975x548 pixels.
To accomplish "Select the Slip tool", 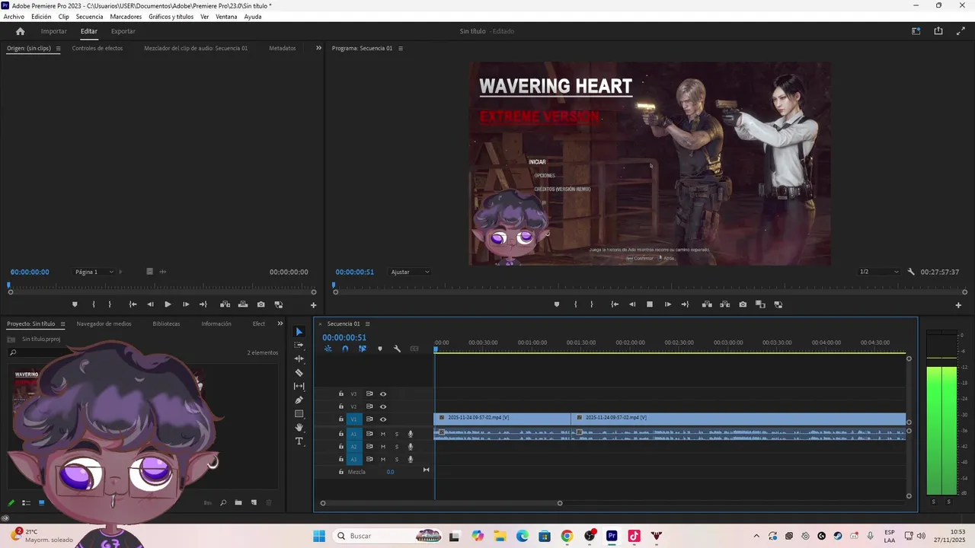I will [x=299, y=387].
